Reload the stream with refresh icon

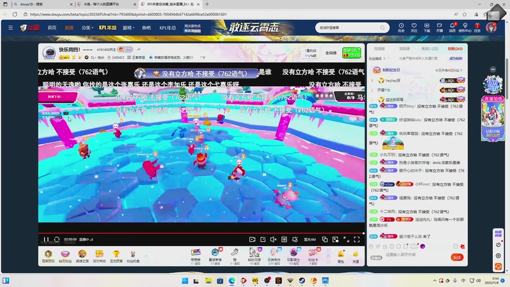pyautogui.click(x=57, y=240)
